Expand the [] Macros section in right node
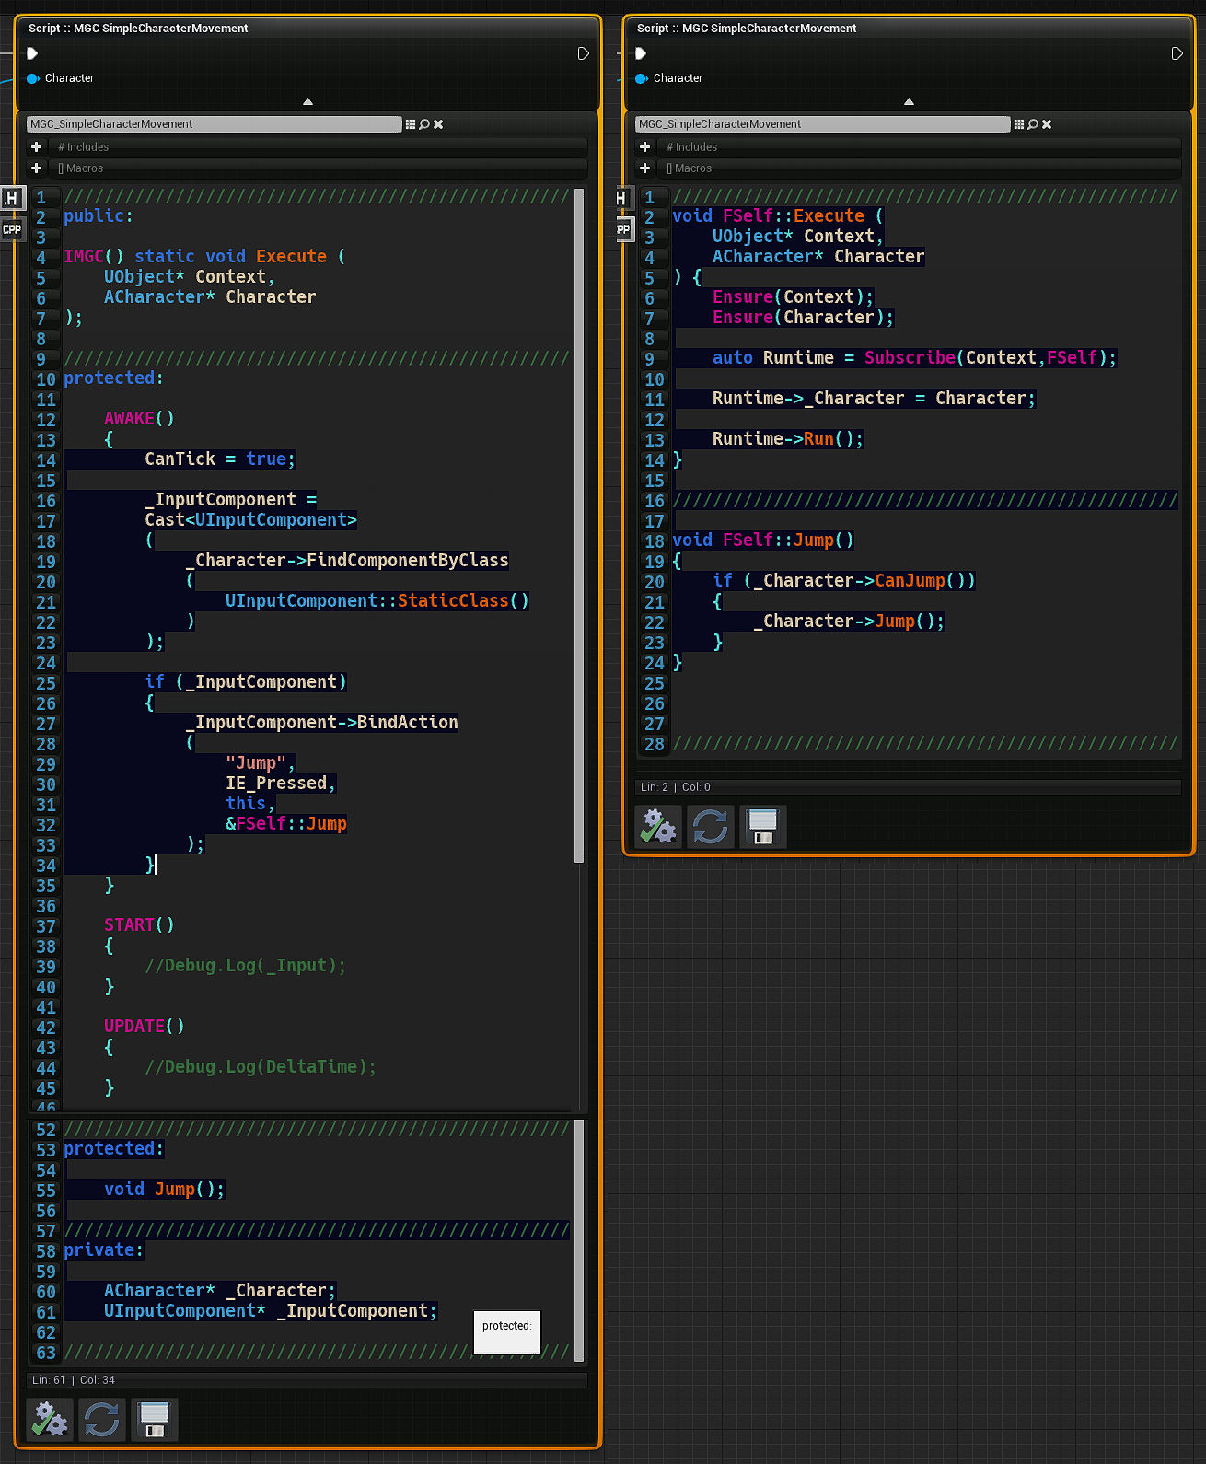 click(921, 168)
